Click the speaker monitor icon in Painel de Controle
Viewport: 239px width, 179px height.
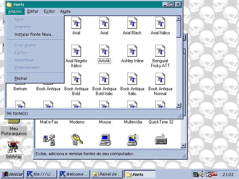click(x=133, y=140)
